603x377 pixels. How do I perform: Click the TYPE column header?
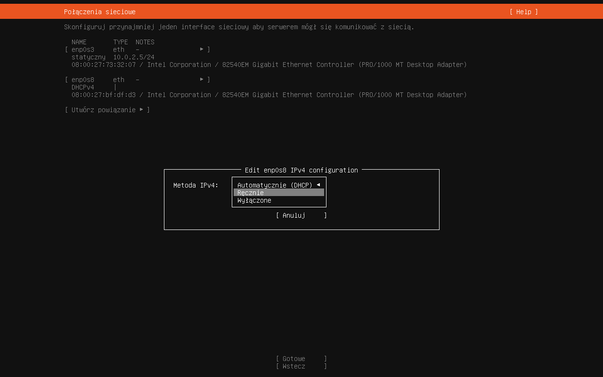[x=121, y=42]
